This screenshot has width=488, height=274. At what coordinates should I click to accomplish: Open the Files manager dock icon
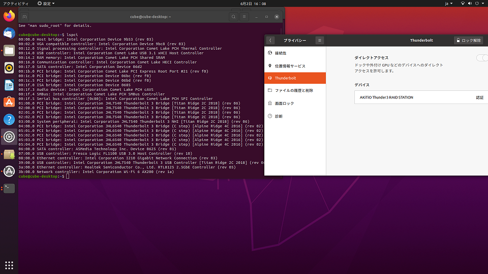coord(9,51)
